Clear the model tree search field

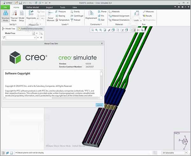pyautogui.click(x=35, y=38)
